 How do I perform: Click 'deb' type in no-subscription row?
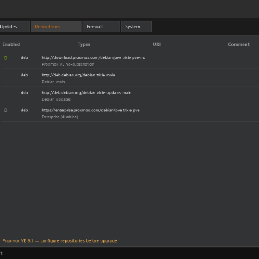coord(24,58)
